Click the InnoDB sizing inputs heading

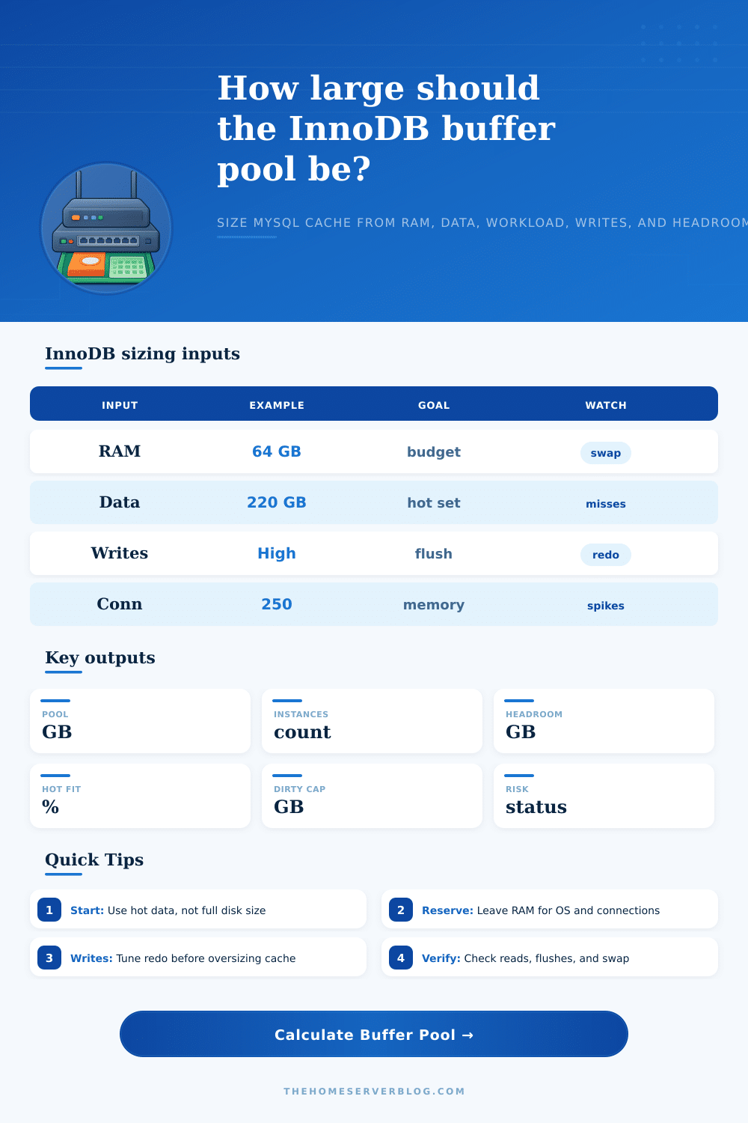coord(142,353)
